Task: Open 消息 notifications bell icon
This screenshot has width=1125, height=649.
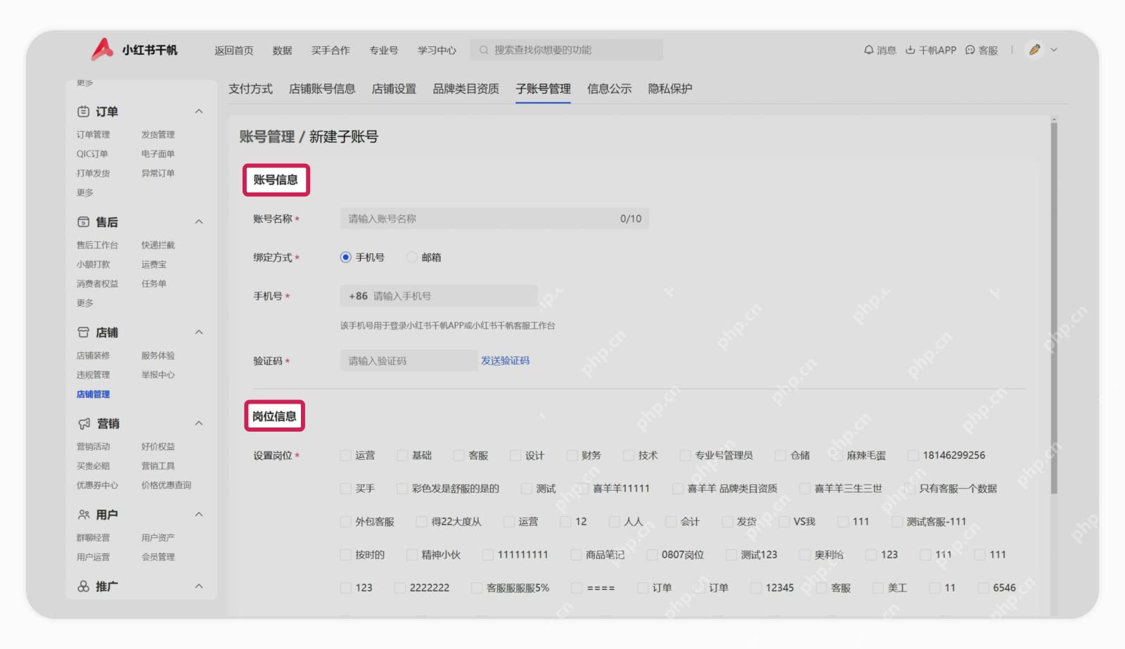Action: pos(868,50)
